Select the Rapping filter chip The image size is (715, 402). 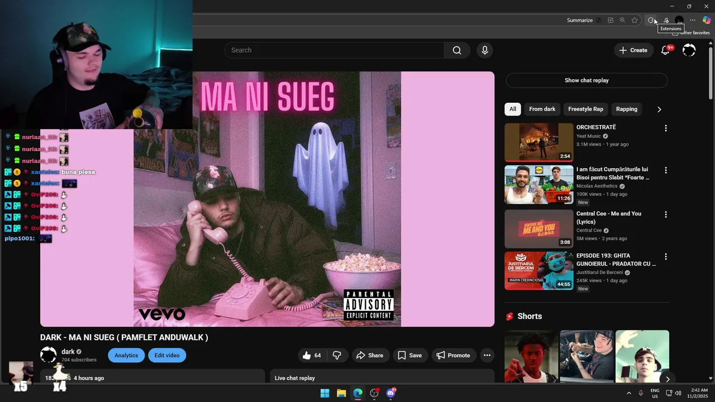[627, 109]
